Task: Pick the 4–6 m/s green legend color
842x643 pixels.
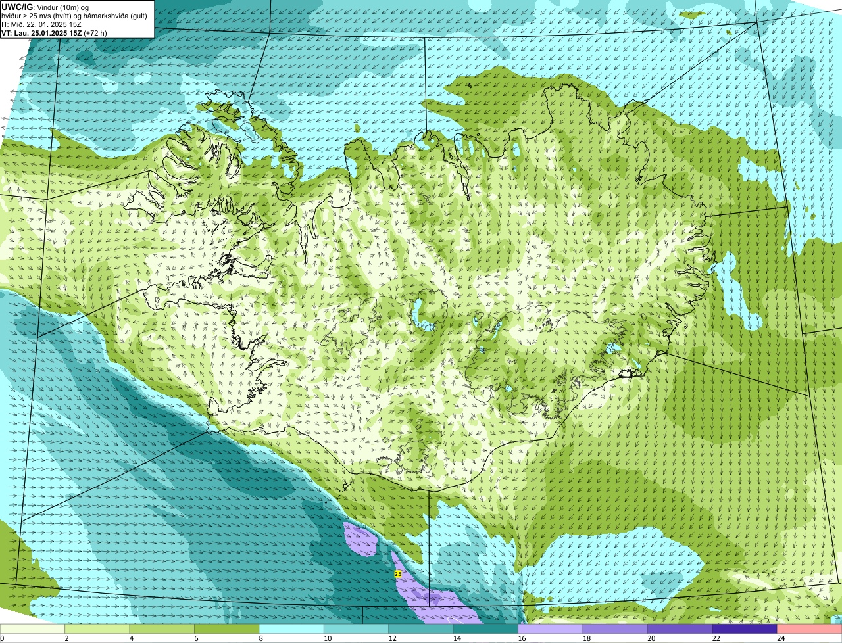Action: [162, 629]
